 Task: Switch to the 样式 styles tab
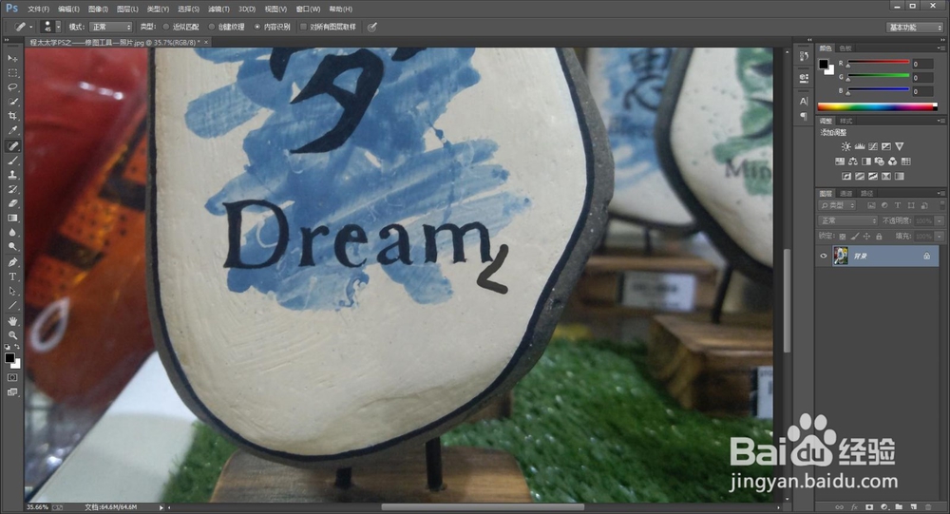coord(845,121)
